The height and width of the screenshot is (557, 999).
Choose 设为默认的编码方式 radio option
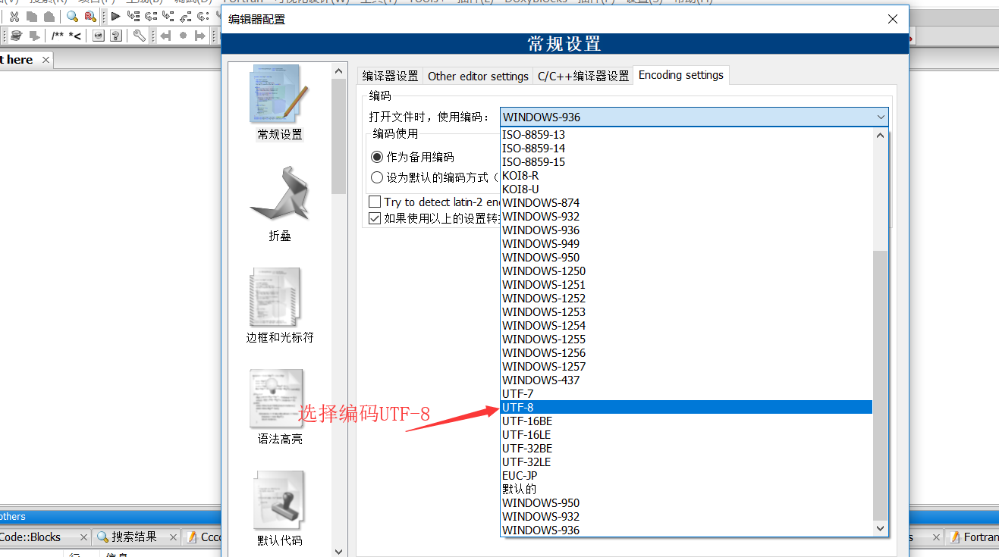tap(376, 177)
